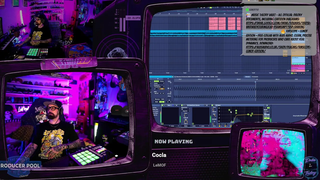This screenshot has height=180, width=320.
Task: Click the Mix knob in SideChain device
Action: 185,122
